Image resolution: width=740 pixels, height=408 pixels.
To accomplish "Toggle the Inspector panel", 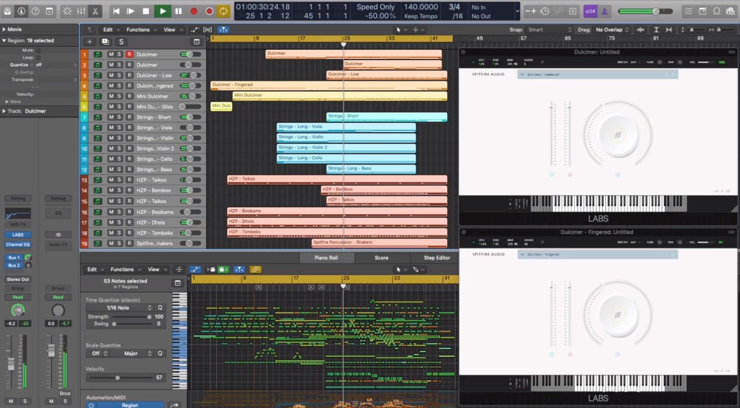I will (x=21, y=11).
